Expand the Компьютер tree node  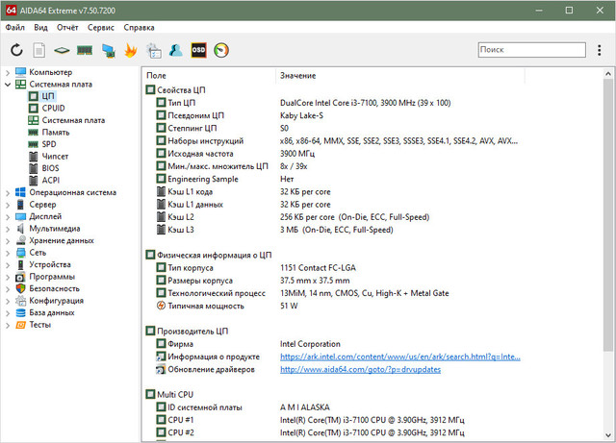(x=8, y=72)
